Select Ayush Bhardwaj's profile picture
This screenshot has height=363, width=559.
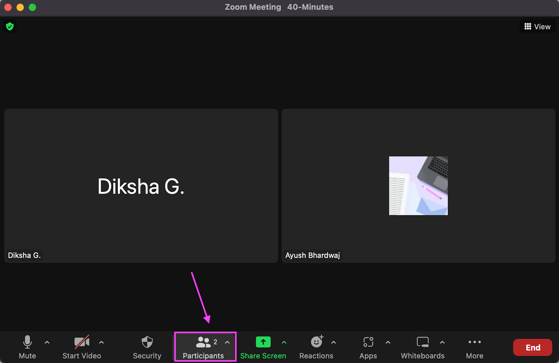click(418, 186)
